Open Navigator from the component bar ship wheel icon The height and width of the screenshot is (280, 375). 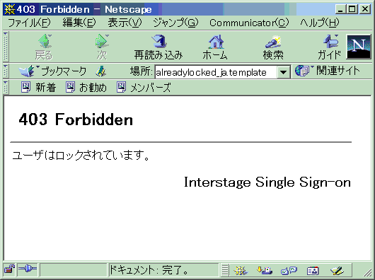(x=241, y=270)
